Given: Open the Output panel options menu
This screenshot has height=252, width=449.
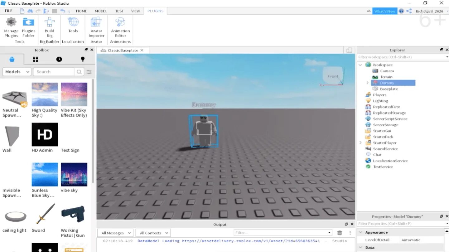Looking at the screenshot, I should [x=350, y=233].
